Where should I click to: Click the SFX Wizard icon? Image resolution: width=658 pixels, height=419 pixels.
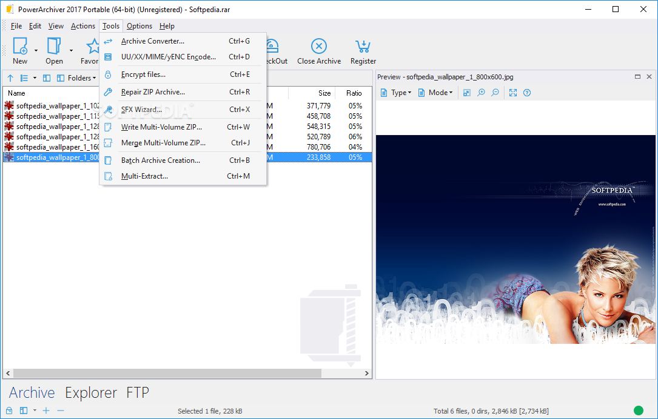[108, 110]
